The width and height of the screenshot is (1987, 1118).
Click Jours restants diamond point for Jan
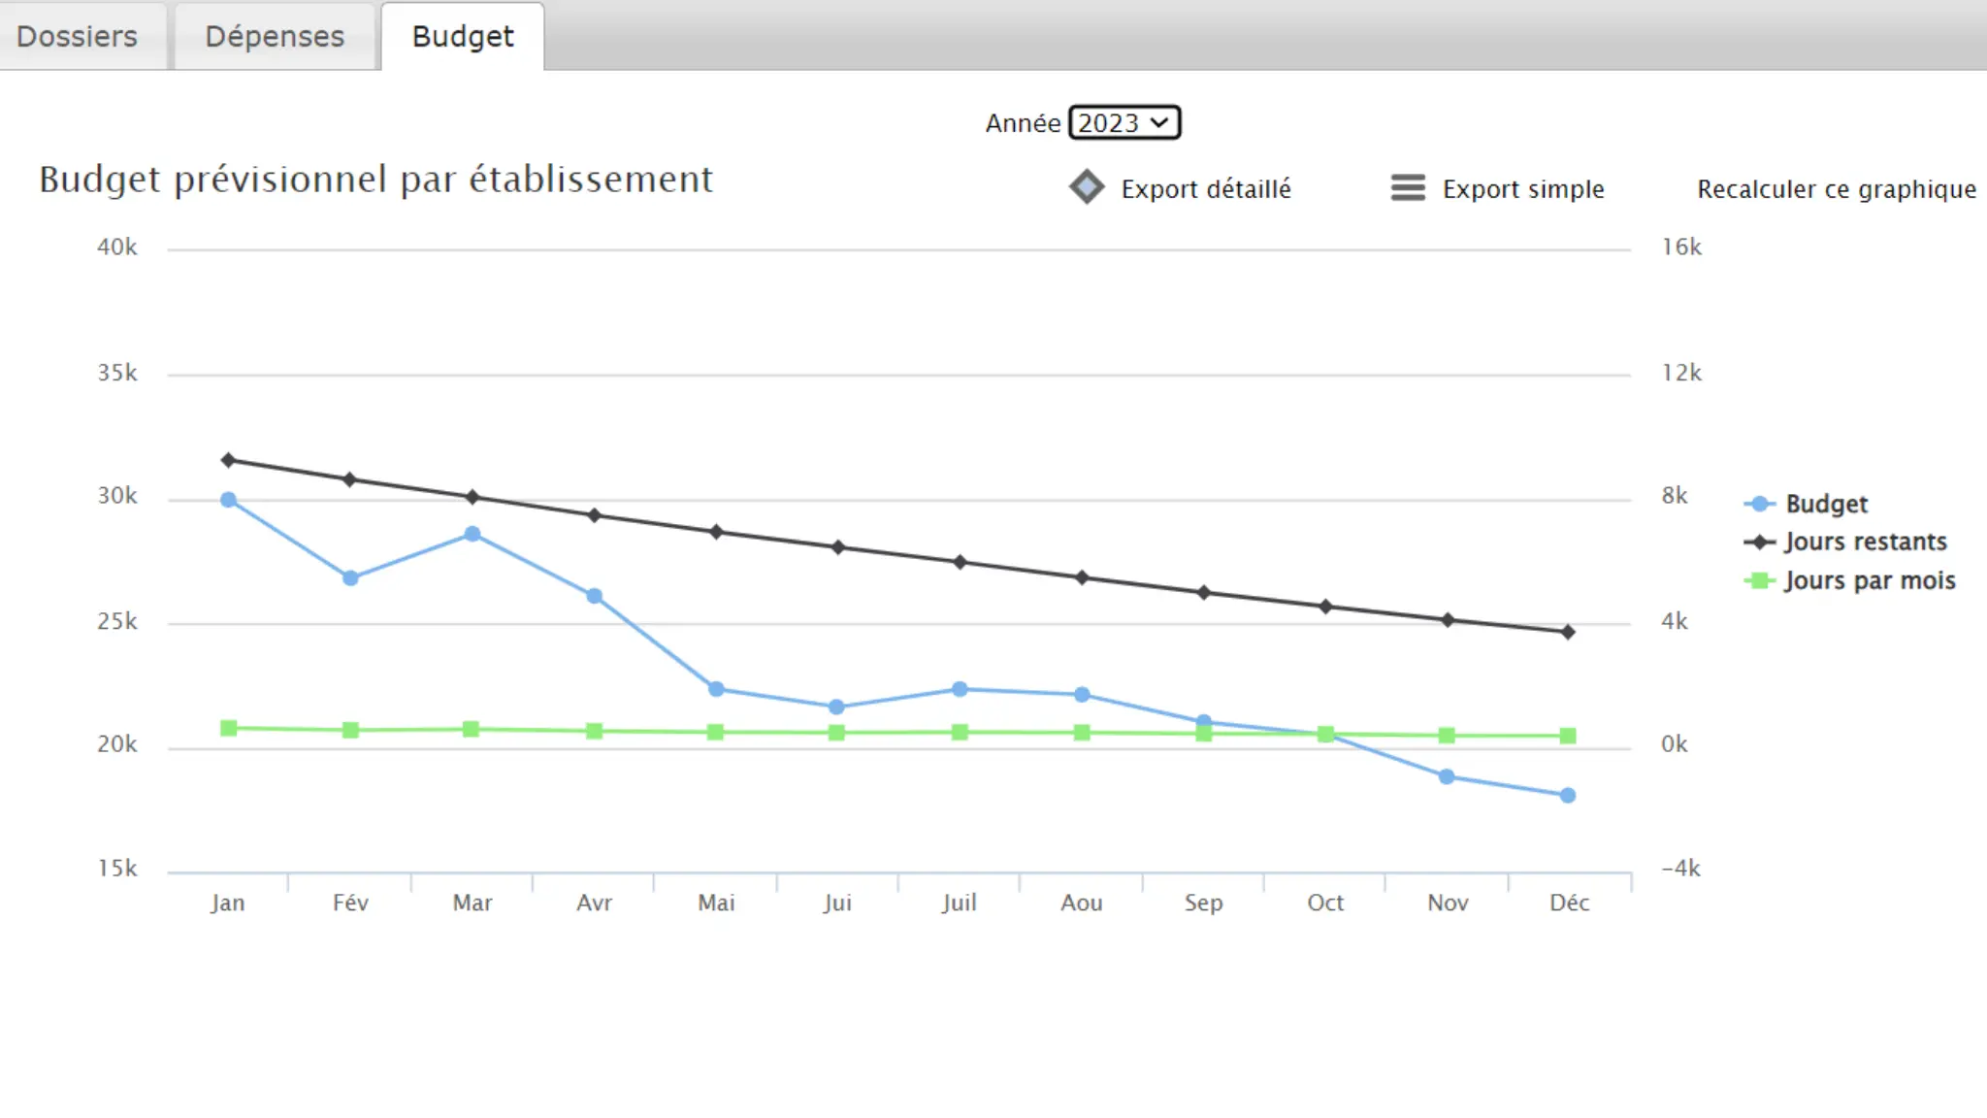click(x=228, y=460)
